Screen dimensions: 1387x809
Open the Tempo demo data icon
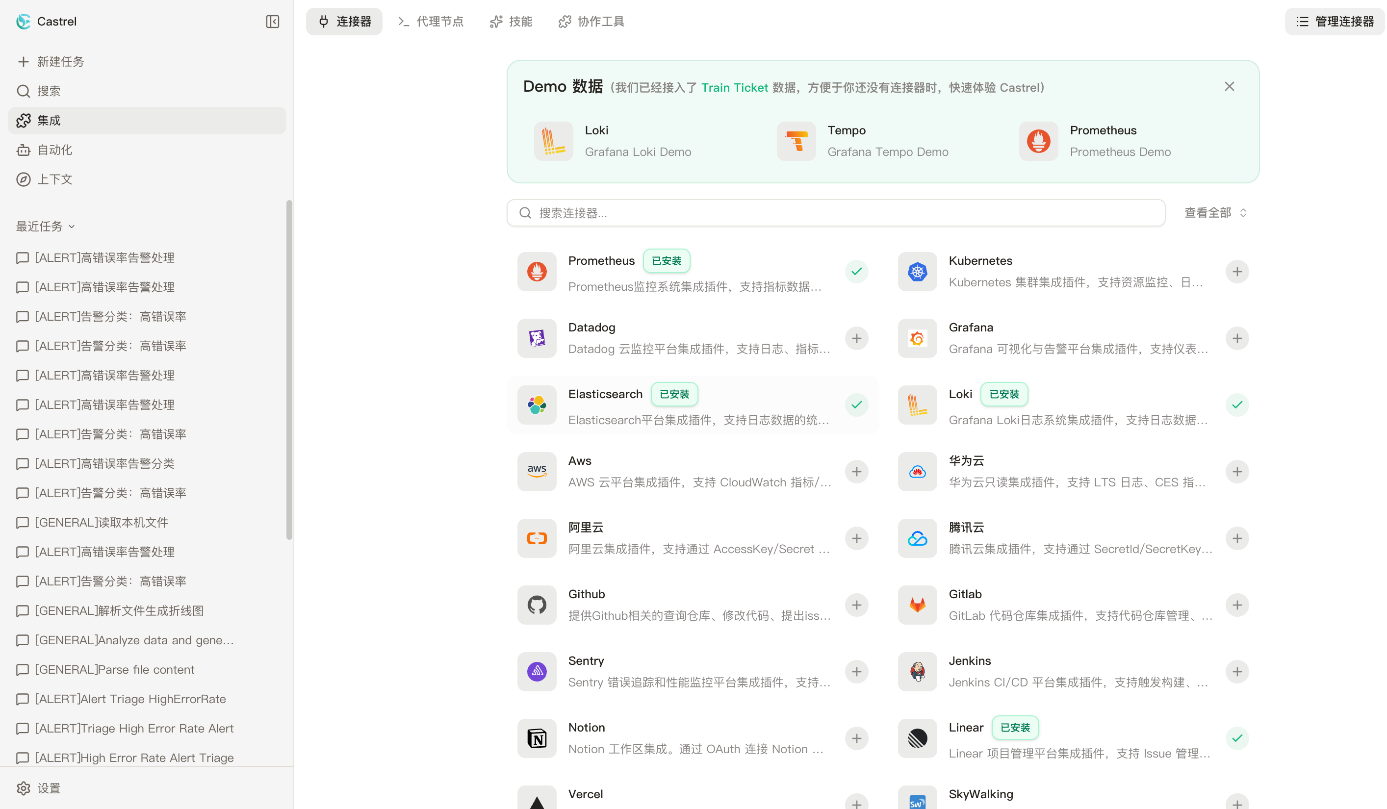[796, 141]
